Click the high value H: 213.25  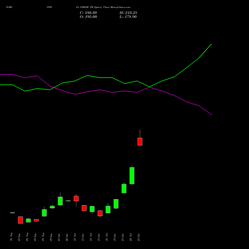(x=128, y=13)
